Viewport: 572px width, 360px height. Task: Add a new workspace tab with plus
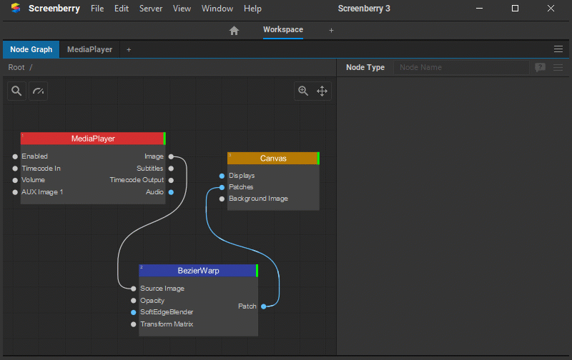(331, 30)
